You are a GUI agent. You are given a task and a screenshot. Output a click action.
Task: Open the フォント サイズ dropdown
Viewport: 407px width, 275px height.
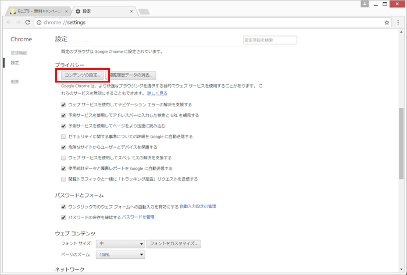[x=120, y=244]
